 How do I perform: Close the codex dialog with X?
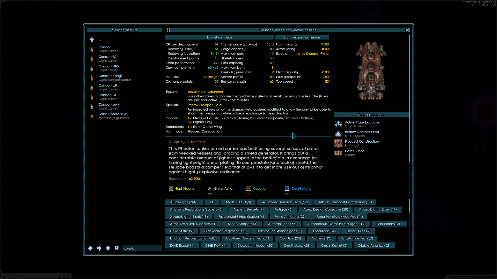[x=407, y=30]
